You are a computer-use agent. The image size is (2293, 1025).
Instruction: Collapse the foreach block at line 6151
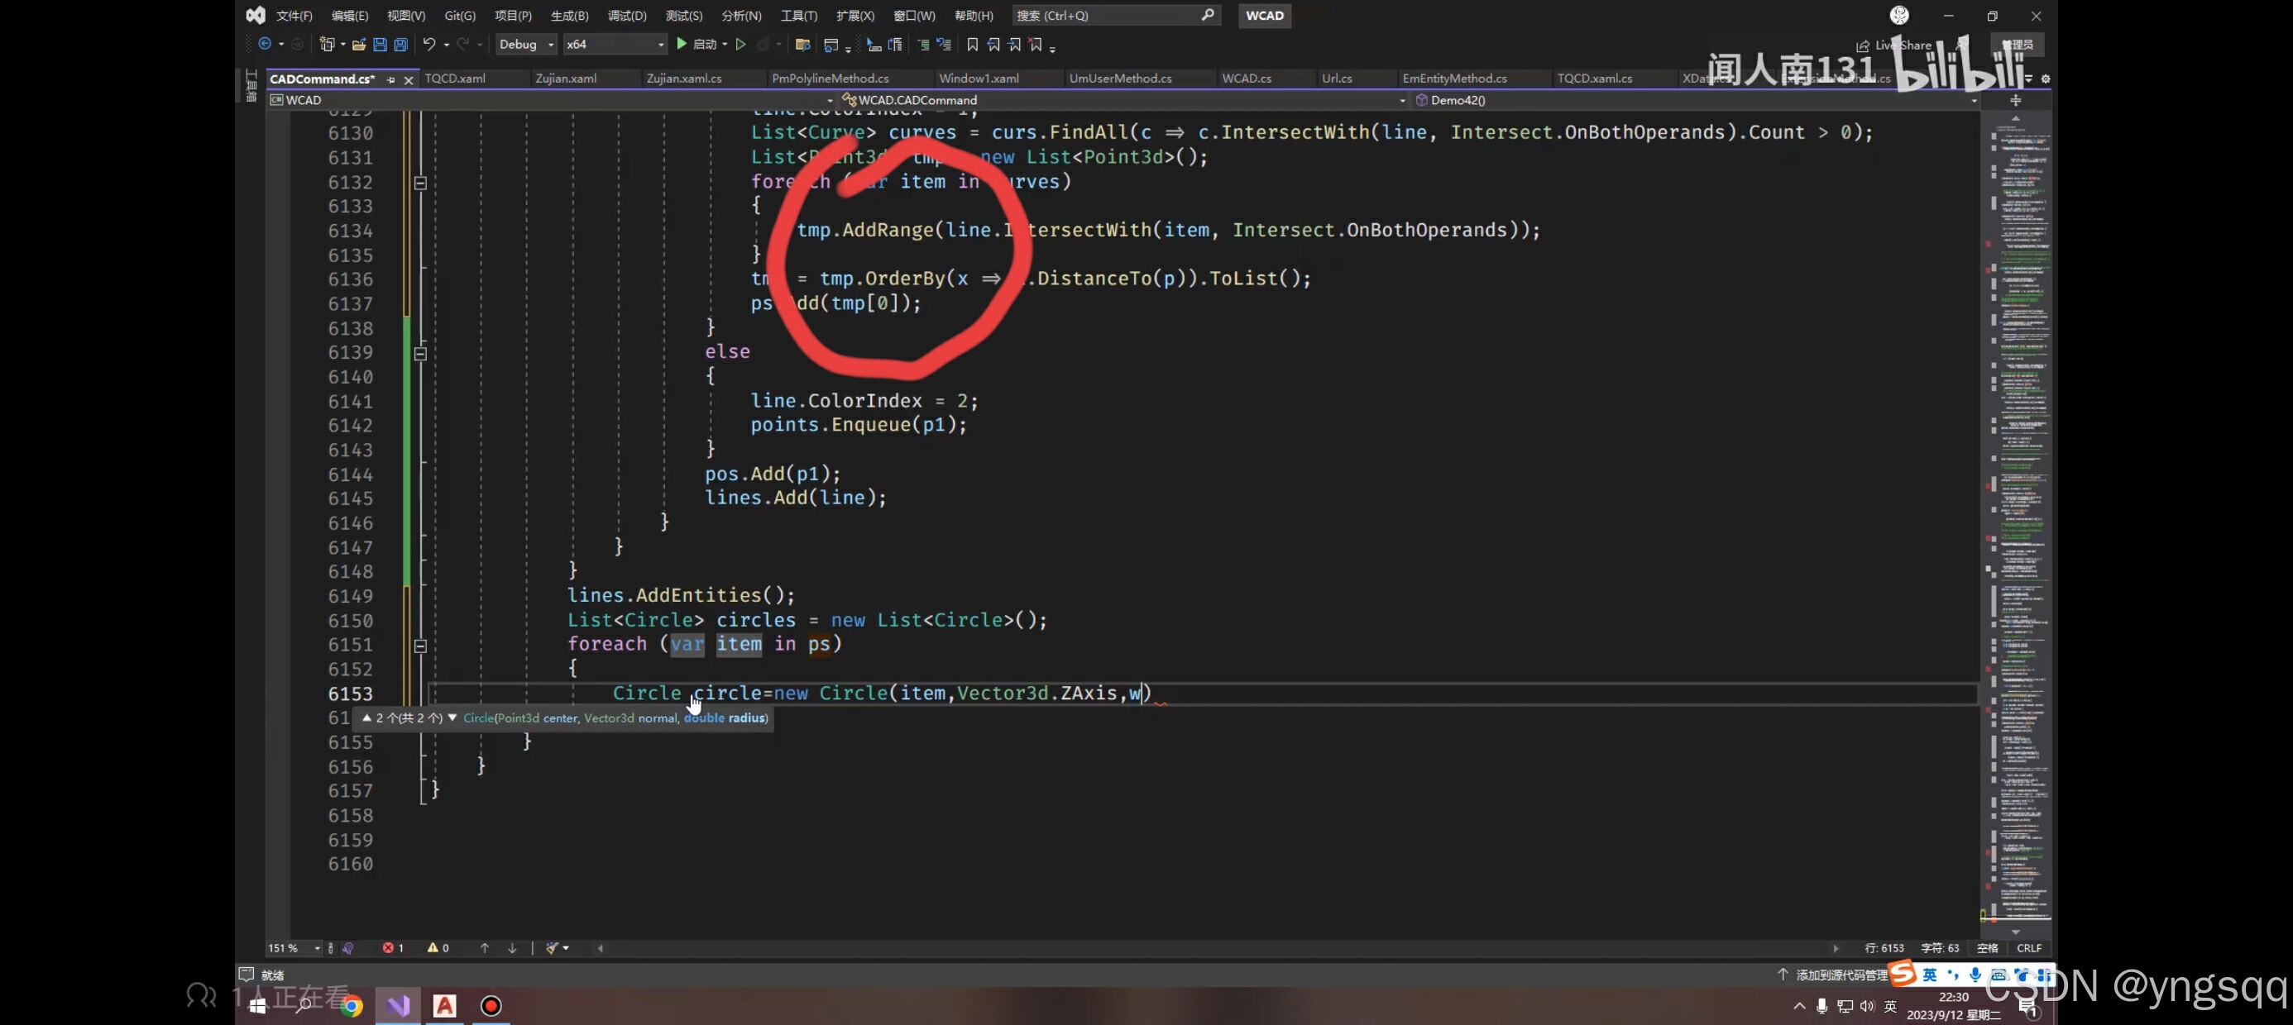(420, 646)
